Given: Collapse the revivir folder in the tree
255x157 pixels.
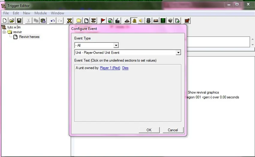Looking at the screenshot, I should coord(4,32).
